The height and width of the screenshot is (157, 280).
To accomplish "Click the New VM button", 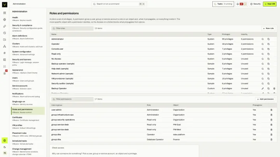I will [x=269, y=4].
